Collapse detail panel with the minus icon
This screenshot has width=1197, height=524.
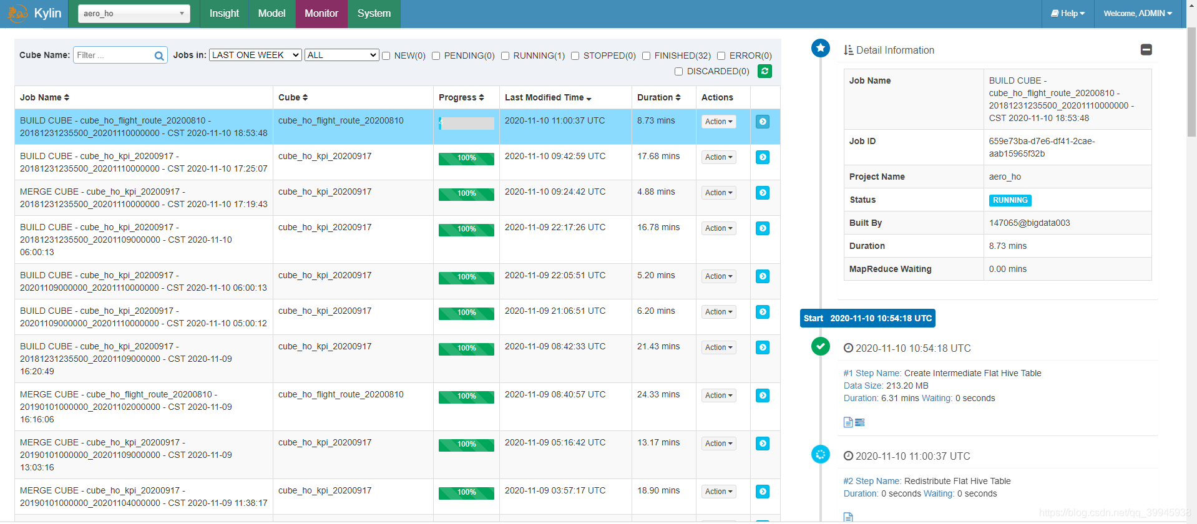[1146, 49]
